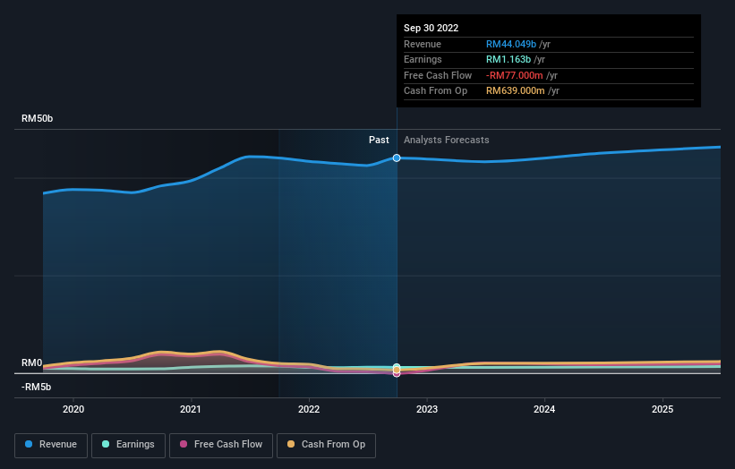The height and width of the screenshot is (469, 735).
Task: Click the RM639.000m cash from op value
Action: coord(516,91)
